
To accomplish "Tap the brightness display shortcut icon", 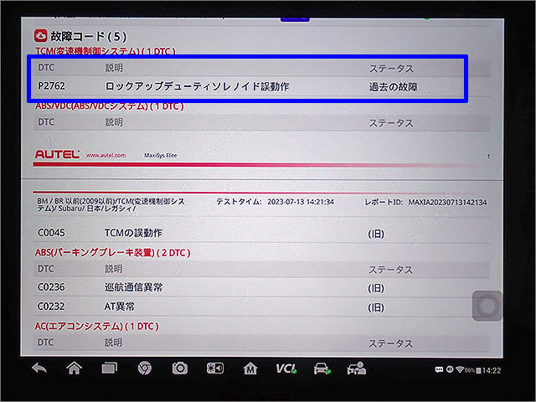I will click(215, 368).
